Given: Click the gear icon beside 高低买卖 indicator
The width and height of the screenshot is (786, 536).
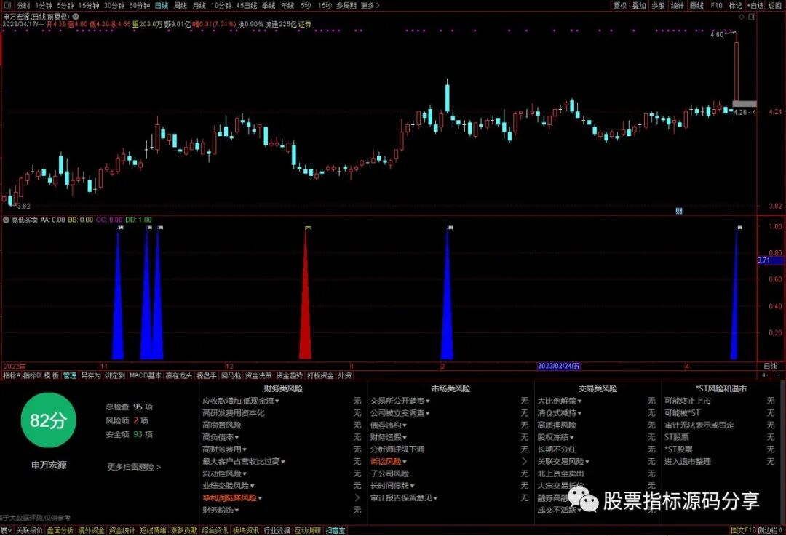Looking at the screenshot, I should (6, 220).
